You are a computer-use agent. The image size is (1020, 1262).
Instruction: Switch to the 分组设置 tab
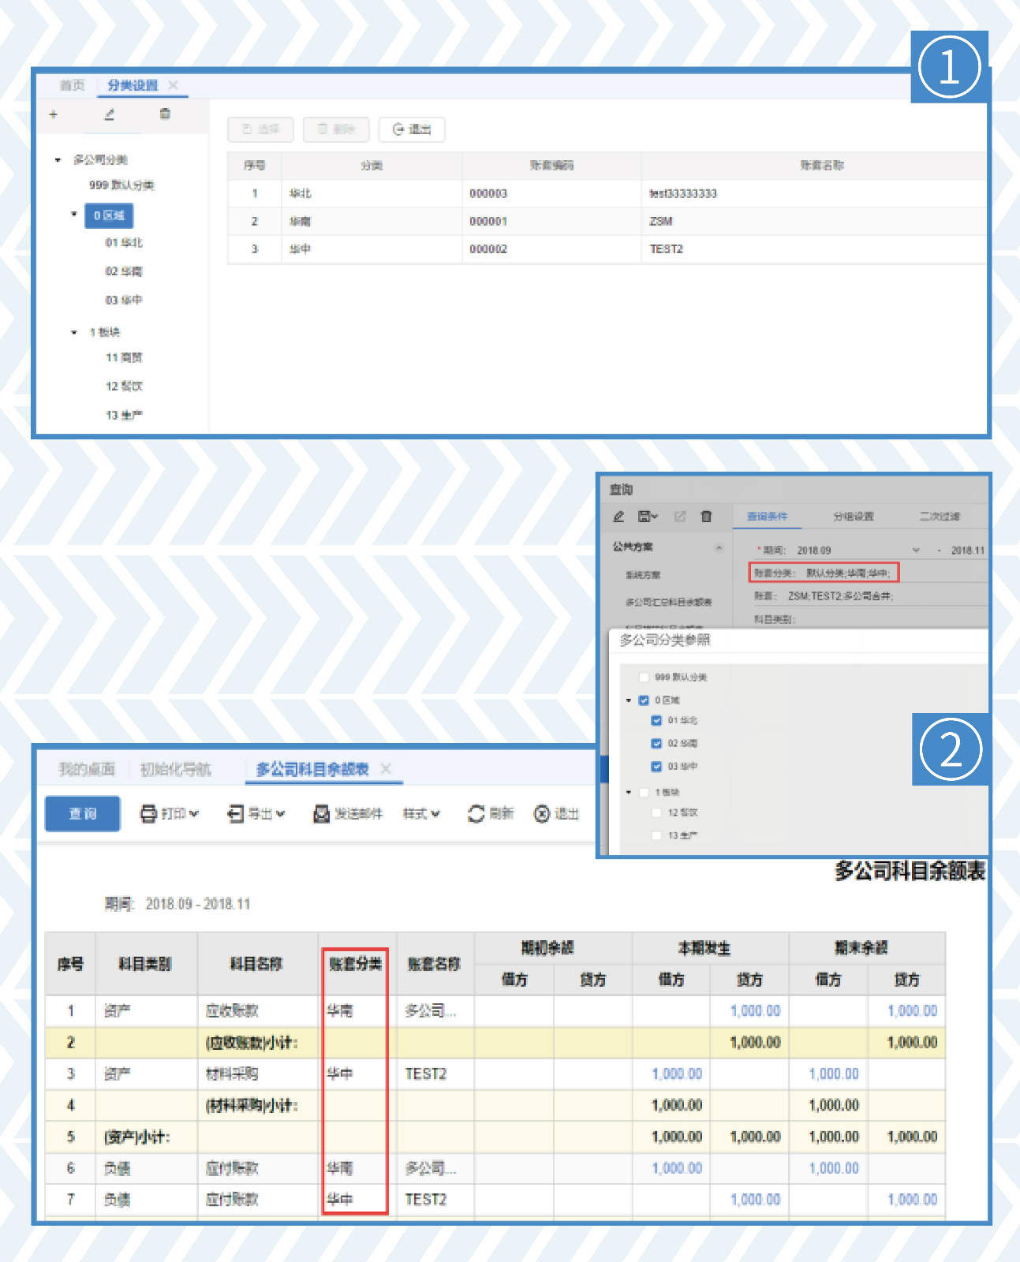[853, 517]
